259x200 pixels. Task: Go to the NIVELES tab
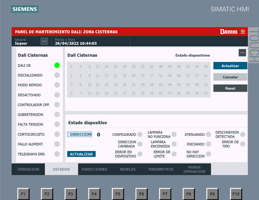coord(128,169)
